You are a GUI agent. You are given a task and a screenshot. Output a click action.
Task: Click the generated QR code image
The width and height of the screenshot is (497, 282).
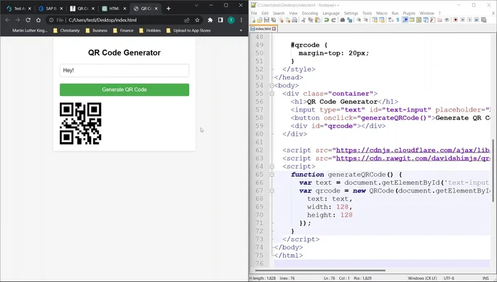[80, 124]
